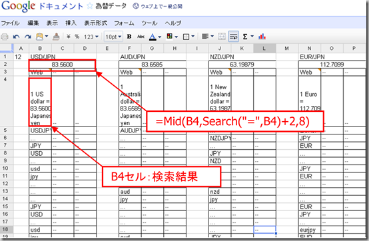Click the cell background color swatch
This screenshot has height=241, width=369.
point(169,36)
